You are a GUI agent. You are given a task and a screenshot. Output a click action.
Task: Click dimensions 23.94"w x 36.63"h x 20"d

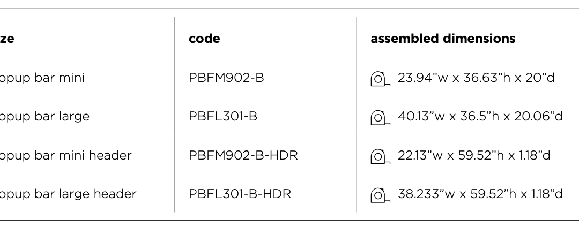click(476, 78)
